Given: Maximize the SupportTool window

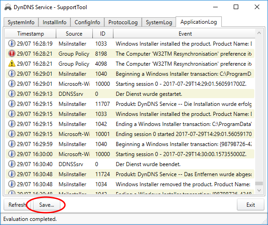Looking at the screenshot, I should (236, 7).
